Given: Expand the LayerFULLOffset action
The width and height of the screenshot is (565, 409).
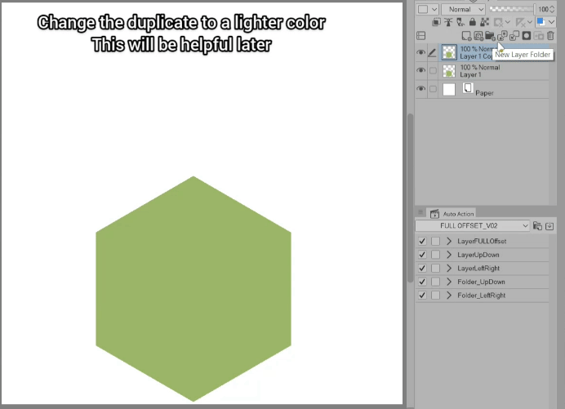Looking at the screenshot, I should tap(449, 241).
